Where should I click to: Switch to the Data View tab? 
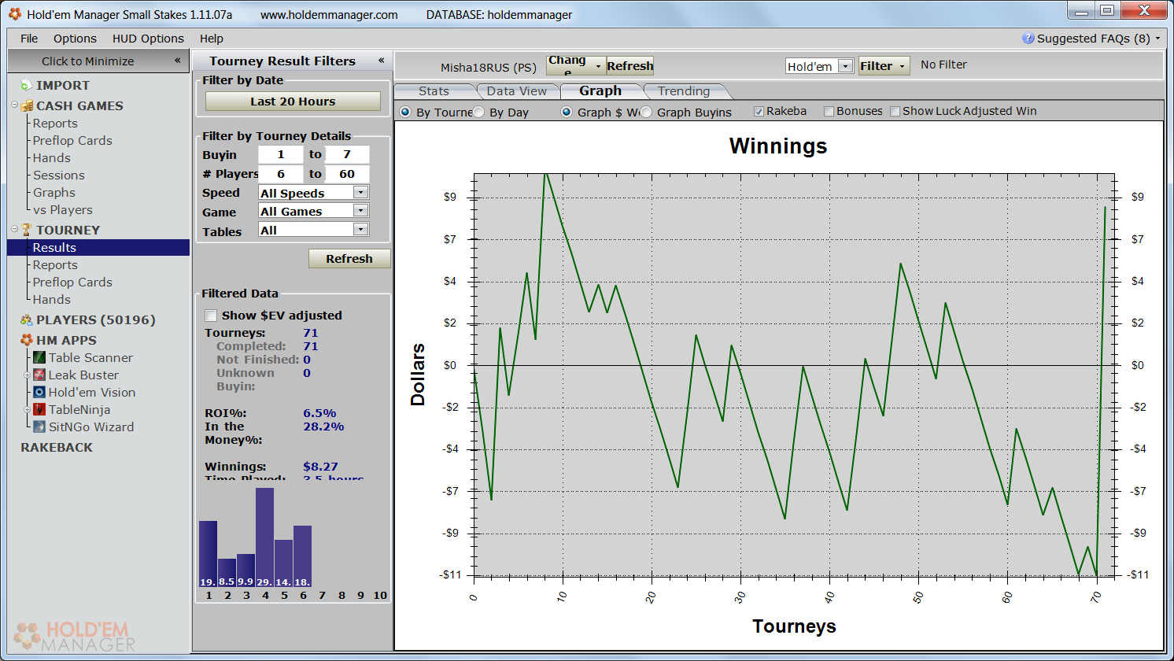[x=516, y=91]
